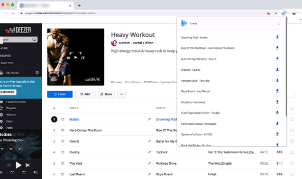Click the Deezer logo
Image resolution: width=302 pixels, height=179 pixels.
(x=18, y=30)
